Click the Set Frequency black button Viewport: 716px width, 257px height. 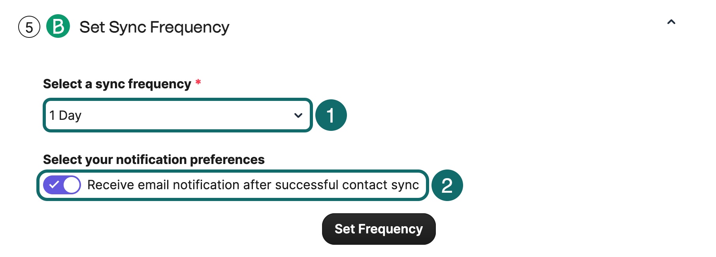(x=378, y=229)
